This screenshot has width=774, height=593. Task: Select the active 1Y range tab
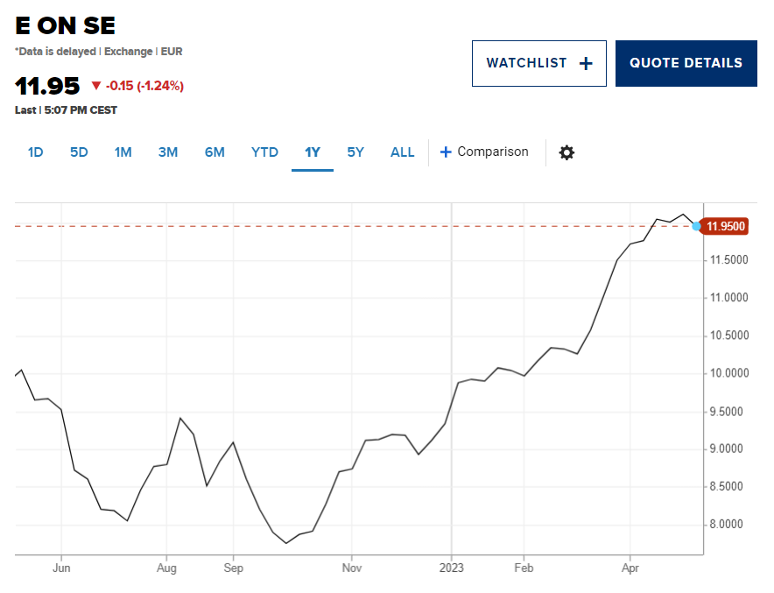click(313, 152)
